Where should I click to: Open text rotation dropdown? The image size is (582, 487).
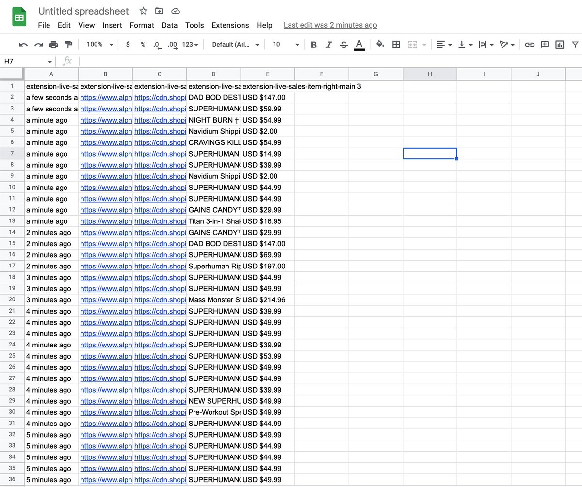pos(507,45)
